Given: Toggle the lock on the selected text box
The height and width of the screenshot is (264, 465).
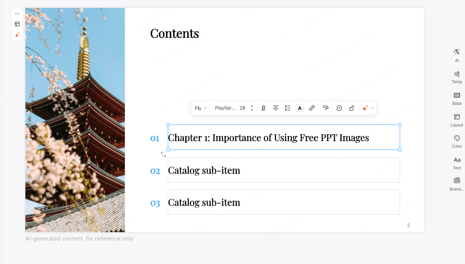Looking at the screenshot, I should [352, 108].
